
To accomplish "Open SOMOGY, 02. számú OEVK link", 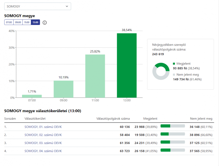I will click(x=43, y=135).
